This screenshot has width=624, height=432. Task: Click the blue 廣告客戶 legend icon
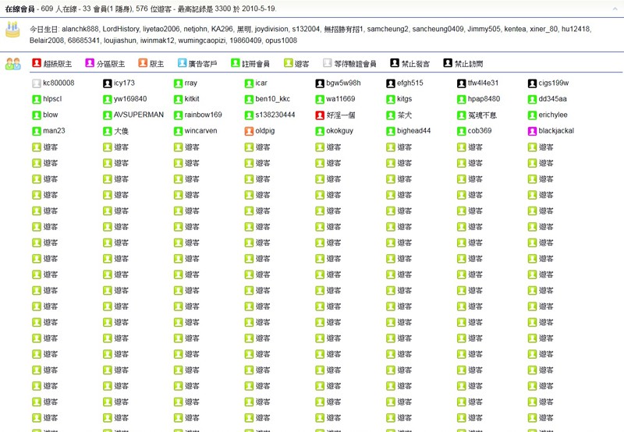[183, 63]
